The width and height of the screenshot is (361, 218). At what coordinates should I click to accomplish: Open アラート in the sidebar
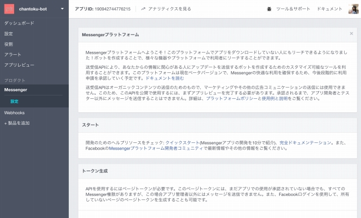12,55
